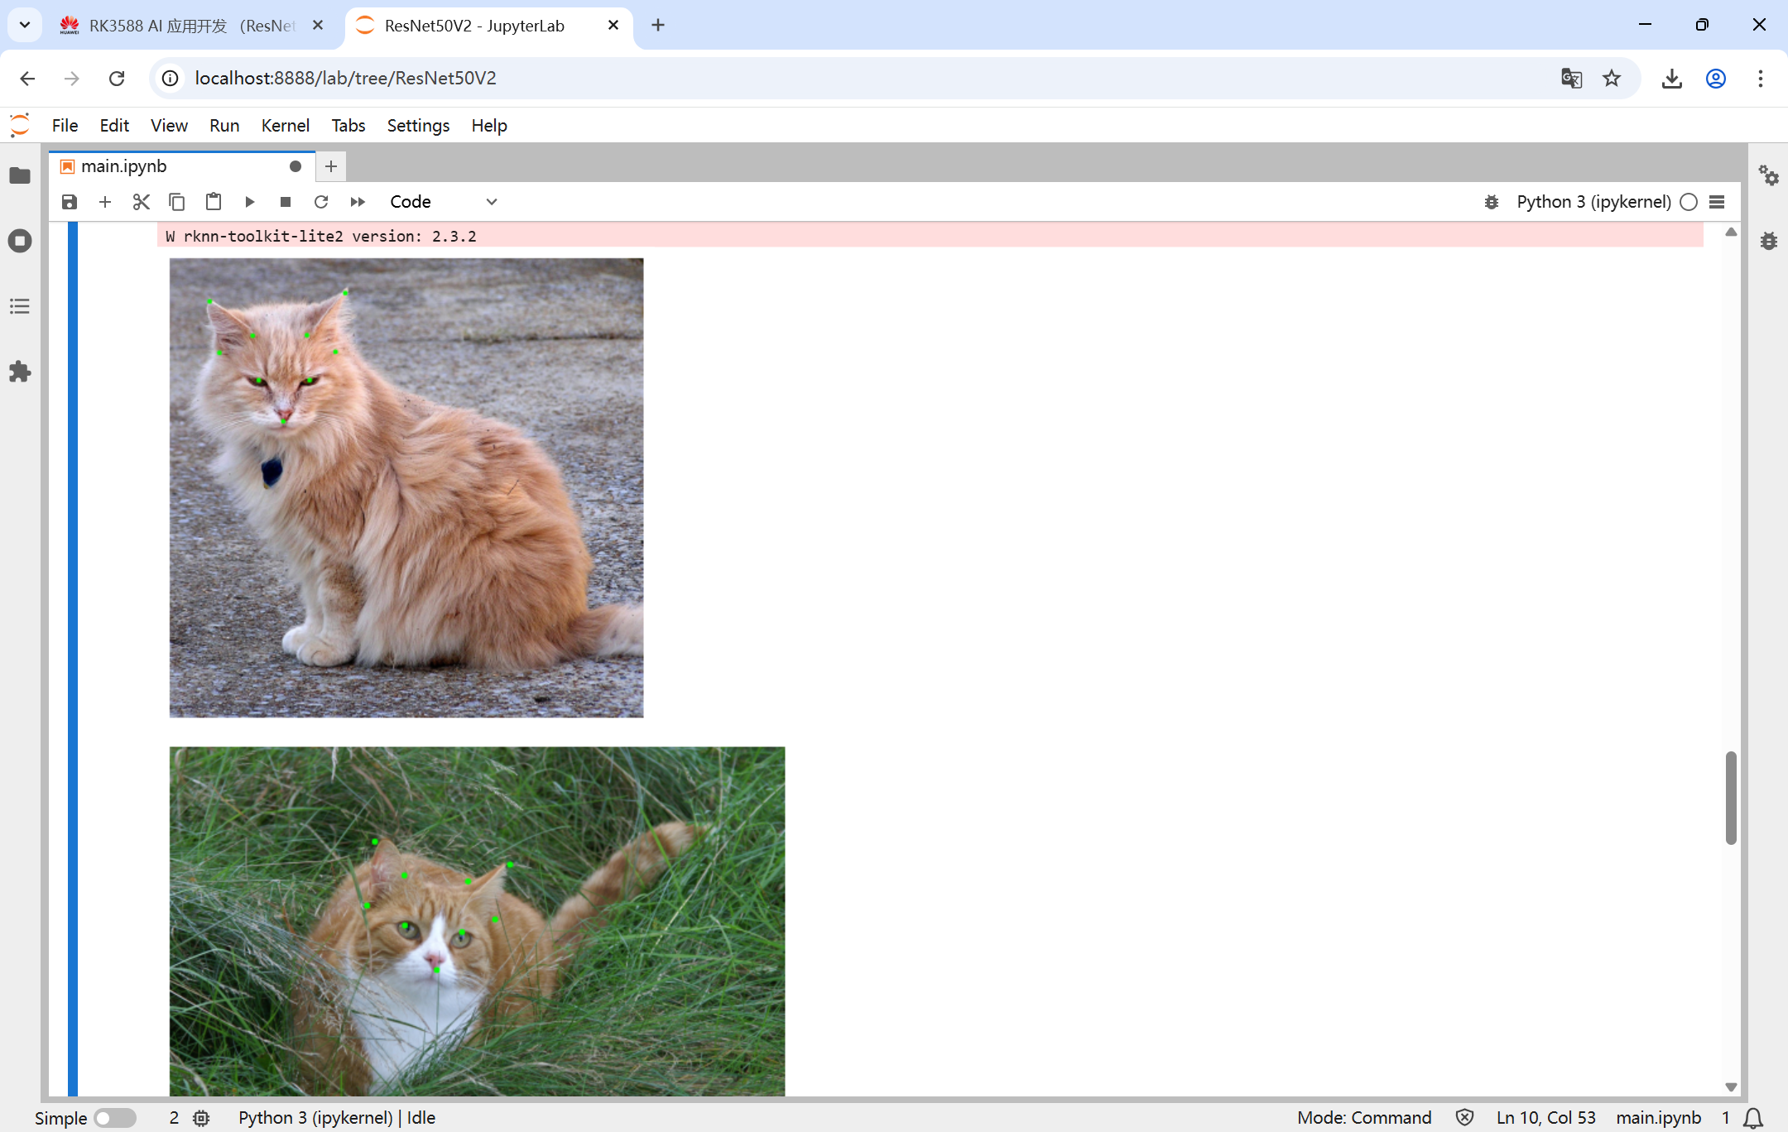Open the Kernel menu

[x=285, y=126]
